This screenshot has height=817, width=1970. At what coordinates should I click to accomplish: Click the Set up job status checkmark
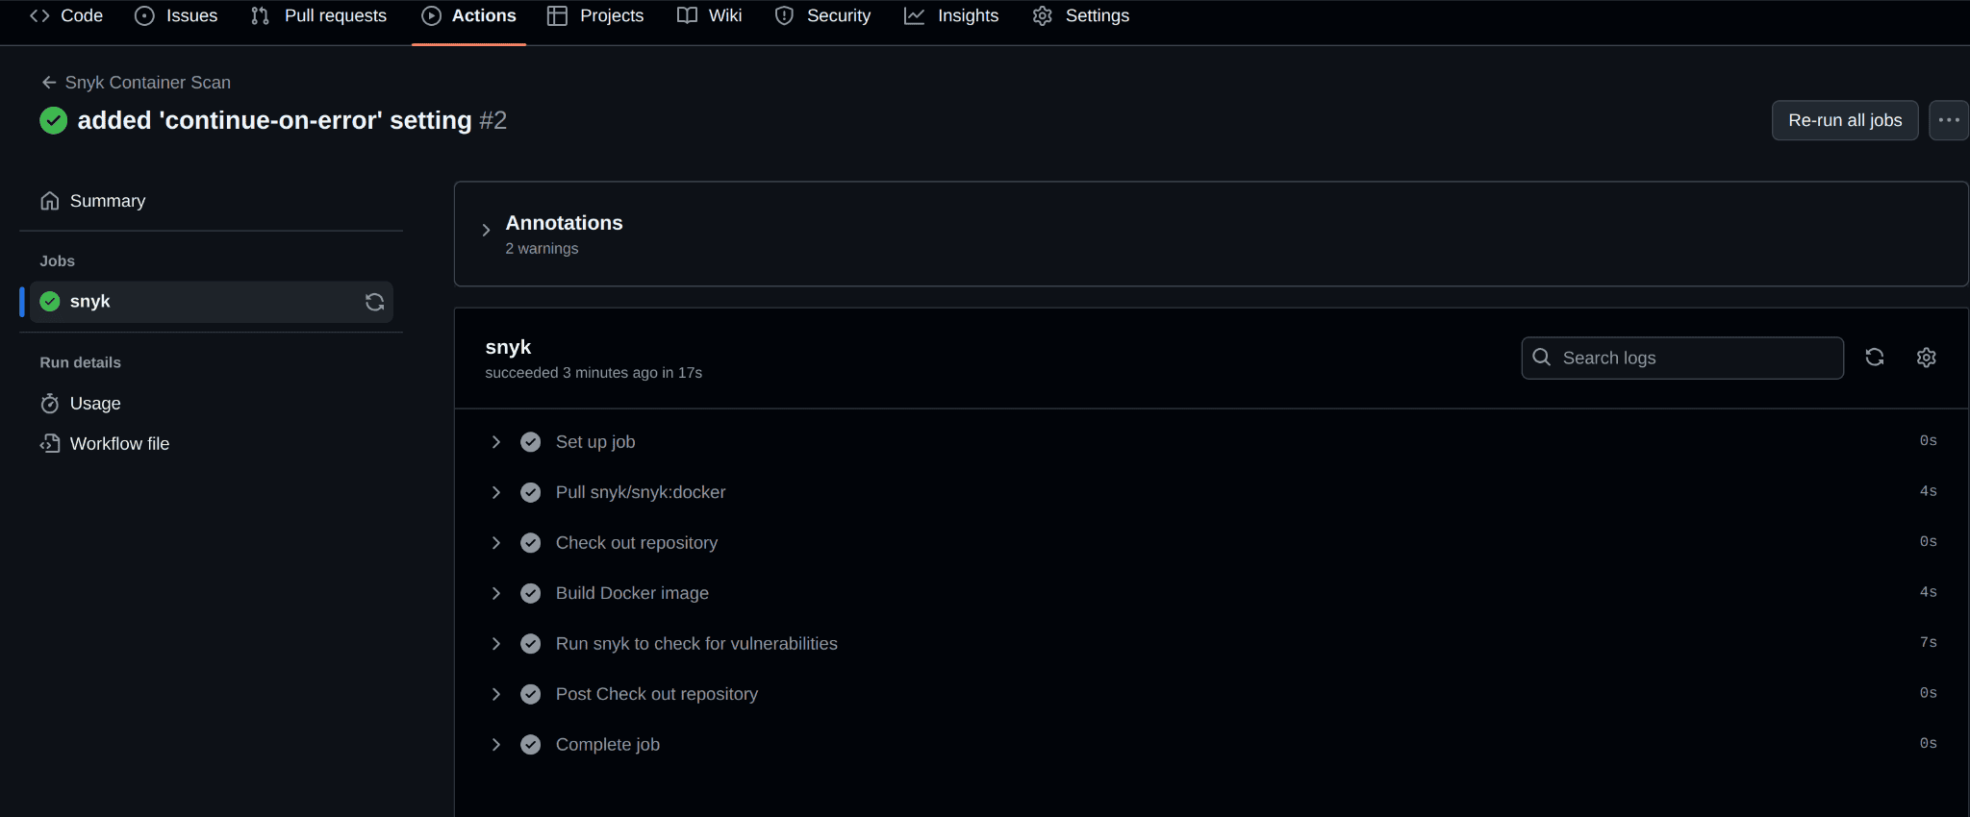point(531,442)
